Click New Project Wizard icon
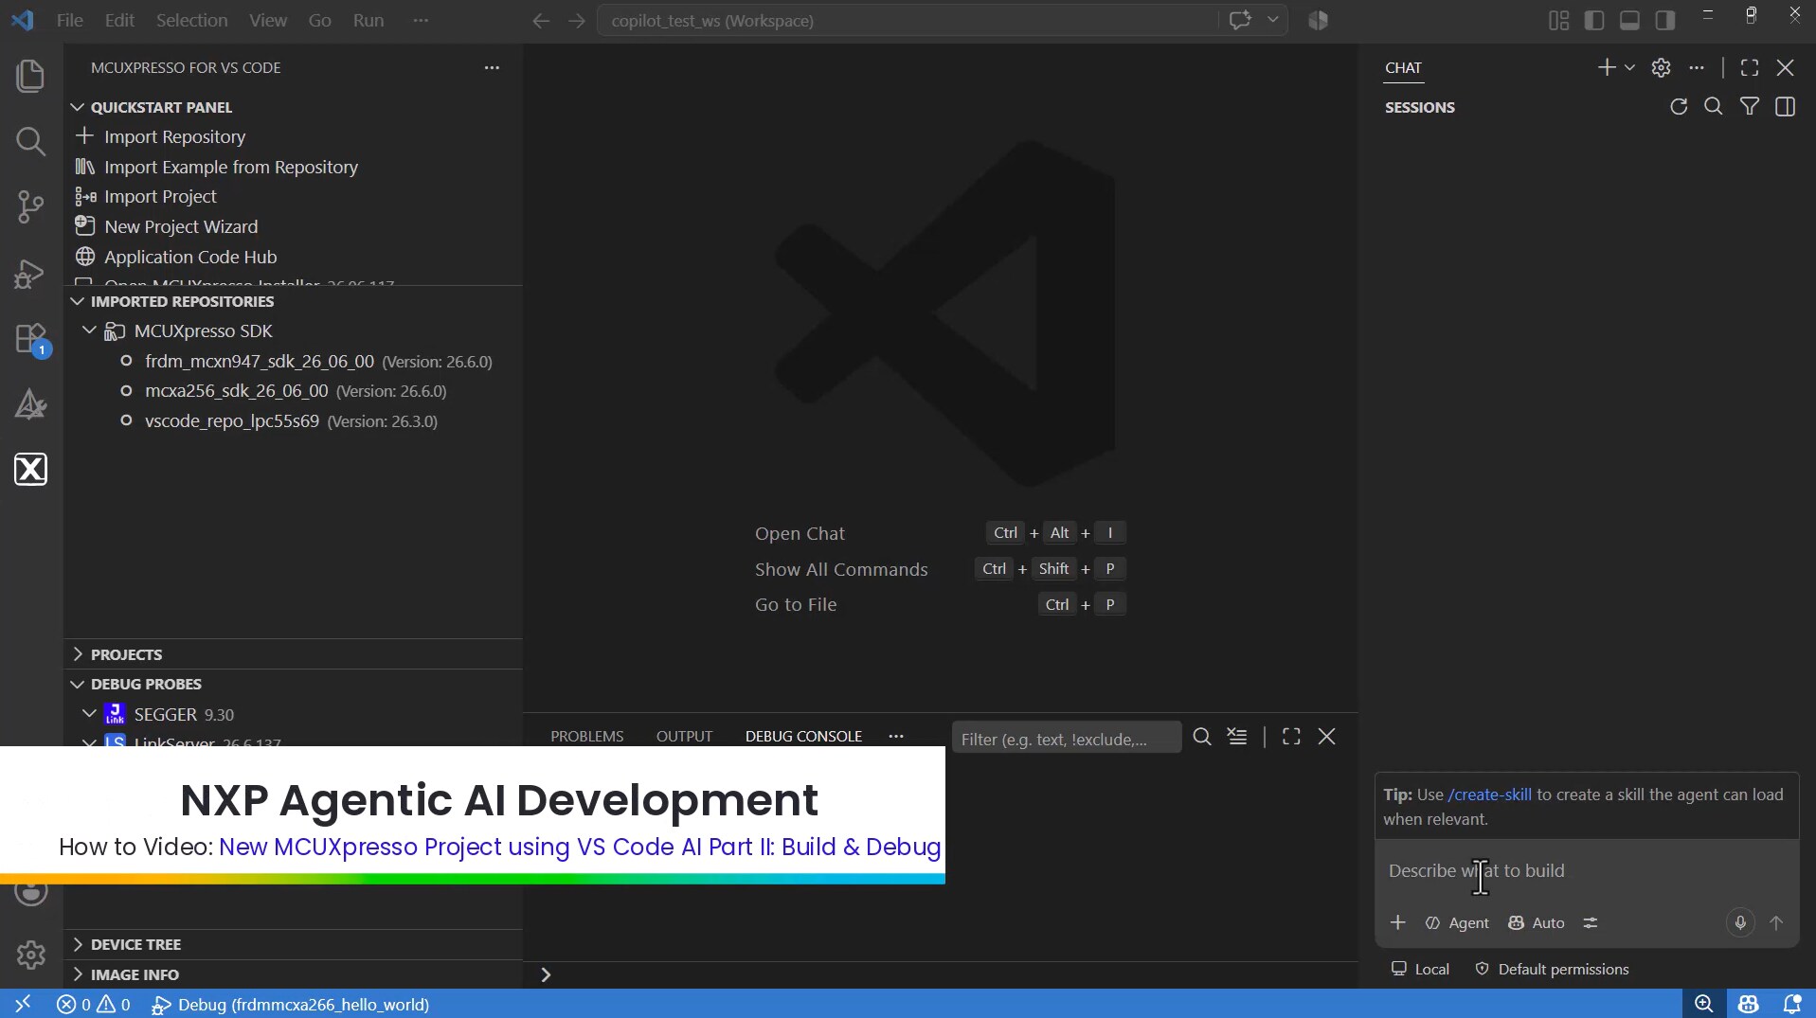 tap(85, 226)
